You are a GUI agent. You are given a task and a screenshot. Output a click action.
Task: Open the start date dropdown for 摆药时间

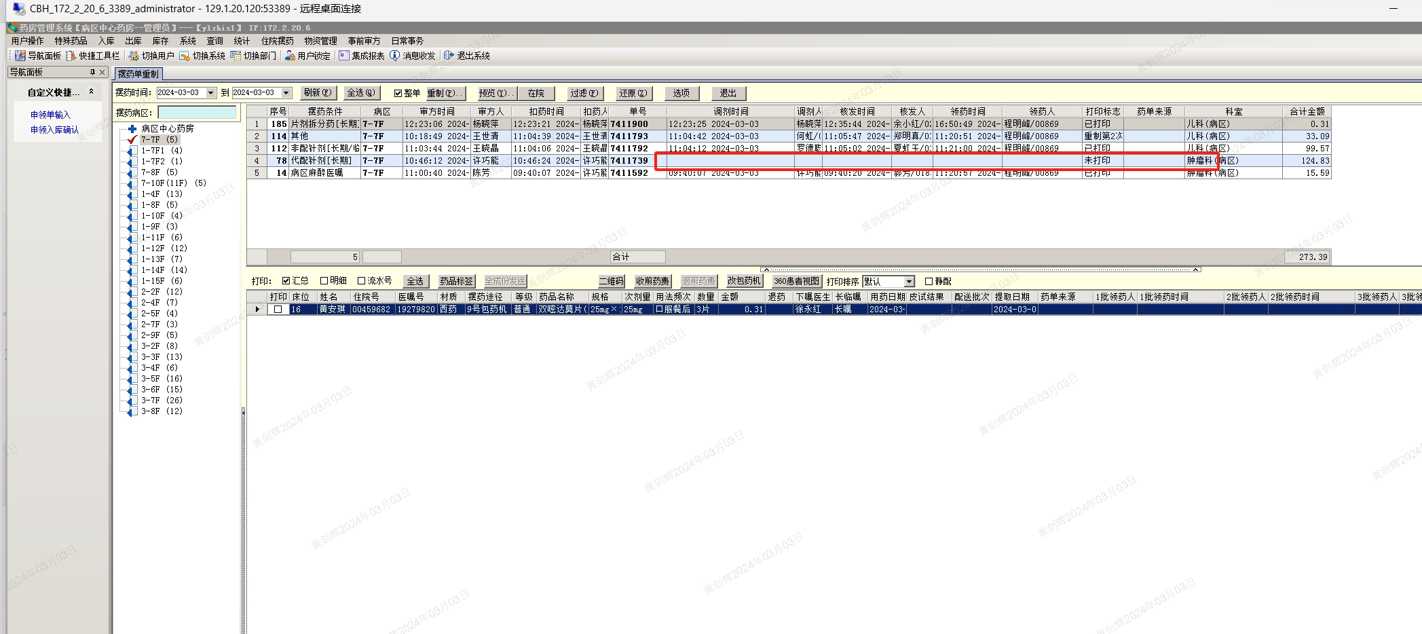click(x=211, y=93)
